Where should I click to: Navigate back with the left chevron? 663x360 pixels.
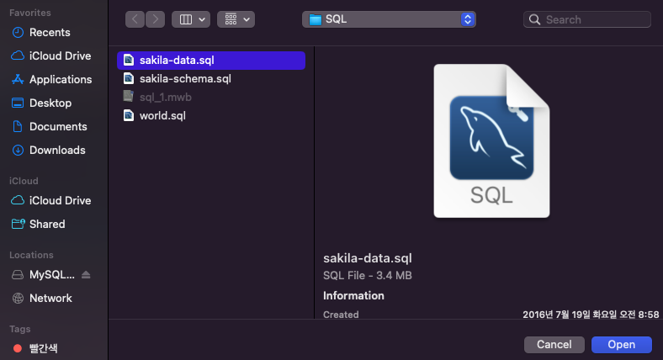pos(135,19)
